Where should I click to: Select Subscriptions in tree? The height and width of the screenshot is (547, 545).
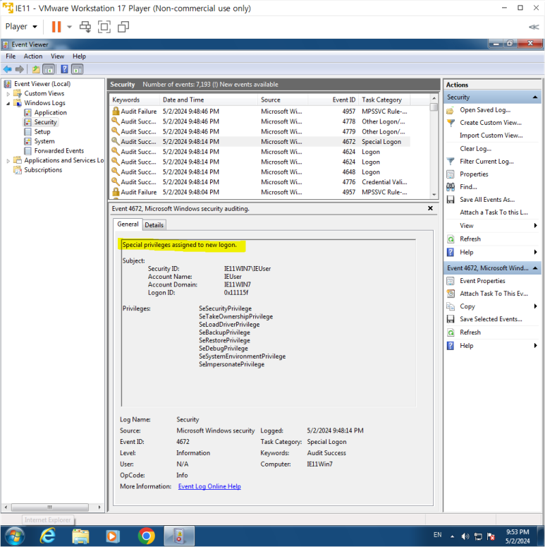tap(43, 170)
